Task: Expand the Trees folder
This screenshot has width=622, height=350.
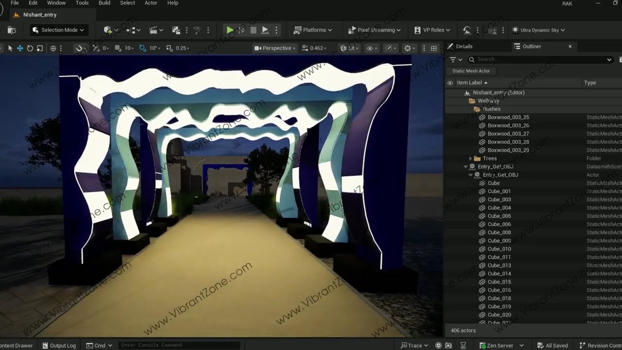Action: point(470,158)
